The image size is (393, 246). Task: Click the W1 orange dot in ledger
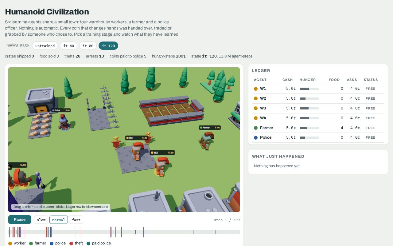[256, 89]
